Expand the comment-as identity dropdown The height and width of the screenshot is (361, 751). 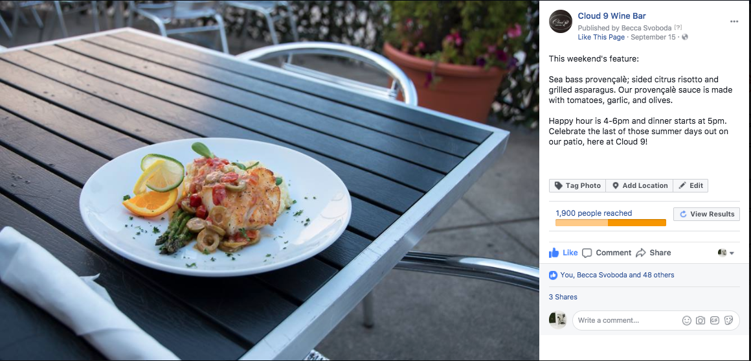(x=726, y=253)
